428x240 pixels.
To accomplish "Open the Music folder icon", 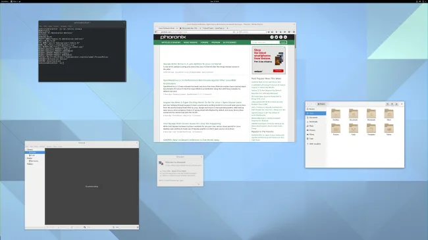I will coord(389,114).
